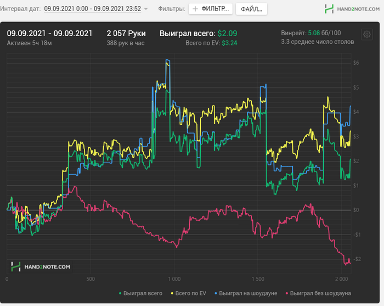This screenshot has width=384, height=306.
Task: Toggle the Выиграл всего legend series
Action: (140, 293)
